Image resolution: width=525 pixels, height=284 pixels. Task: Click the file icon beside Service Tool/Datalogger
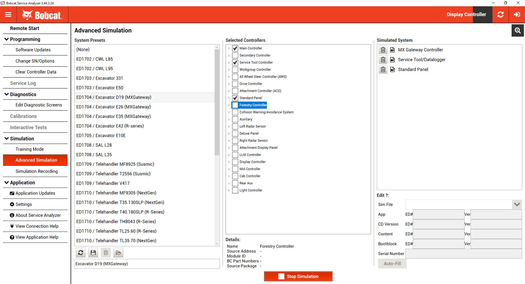(392, 60)
